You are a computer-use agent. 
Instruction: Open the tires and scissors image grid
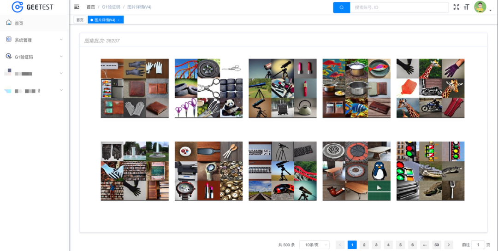209,88
